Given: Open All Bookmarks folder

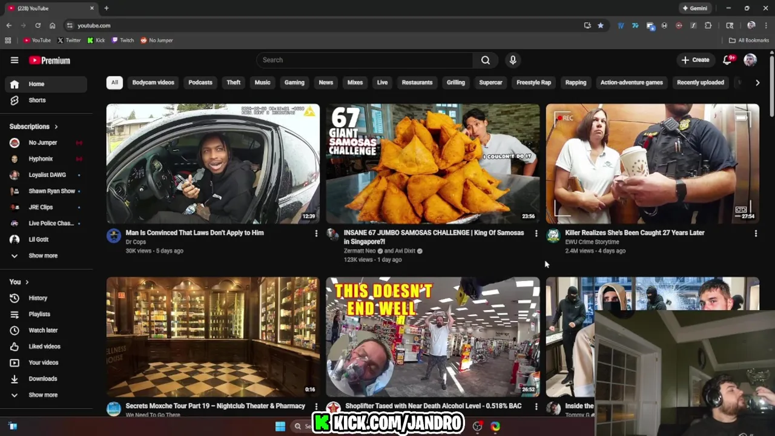Looking at the screenshot, I should point(749,41).
